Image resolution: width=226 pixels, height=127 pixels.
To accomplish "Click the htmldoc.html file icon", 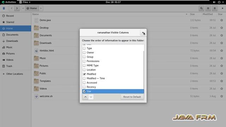I will [36, 51].
